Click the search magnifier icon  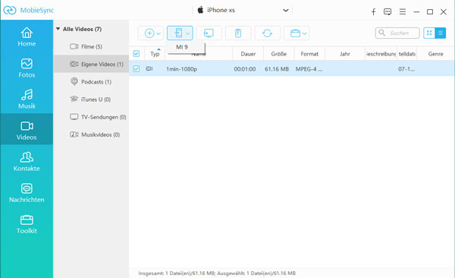pos(382,33)
